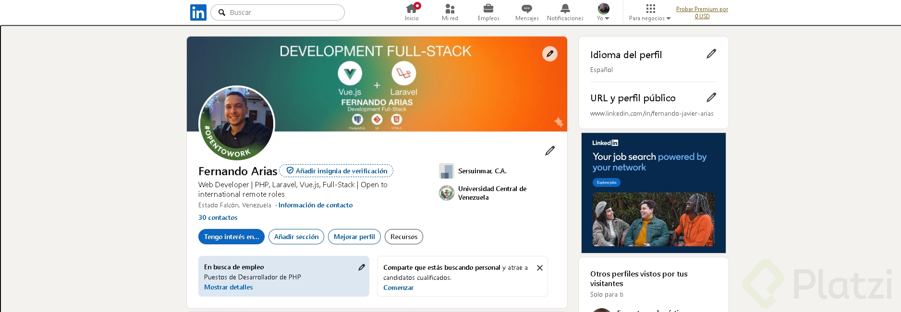Open Mensajes chat bubble icon
This screenshot has width=901, height=312.
tap(527, 9)
